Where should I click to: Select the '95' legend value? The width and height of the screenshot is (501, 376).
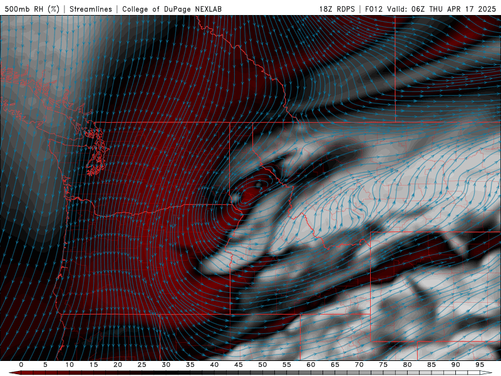pos(480,365)
